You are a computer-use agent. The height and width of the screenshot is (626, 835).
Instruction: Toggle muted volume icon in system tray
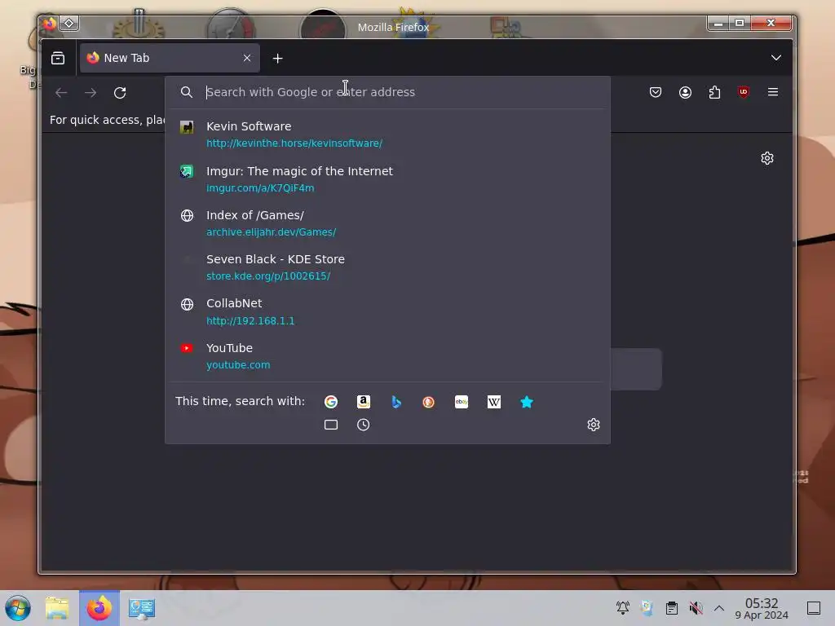[696, 607]
